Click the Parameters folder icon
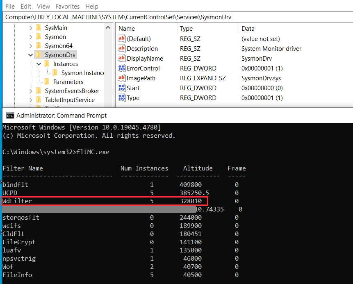353x284 pixels. click(x=47, y=82)
